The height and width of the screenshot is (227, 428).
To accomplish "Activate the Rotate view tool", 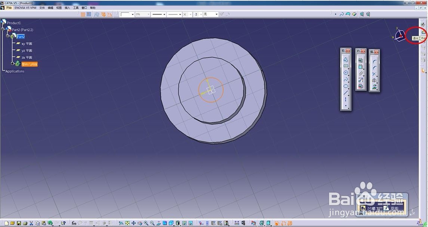I will [140, 223].
